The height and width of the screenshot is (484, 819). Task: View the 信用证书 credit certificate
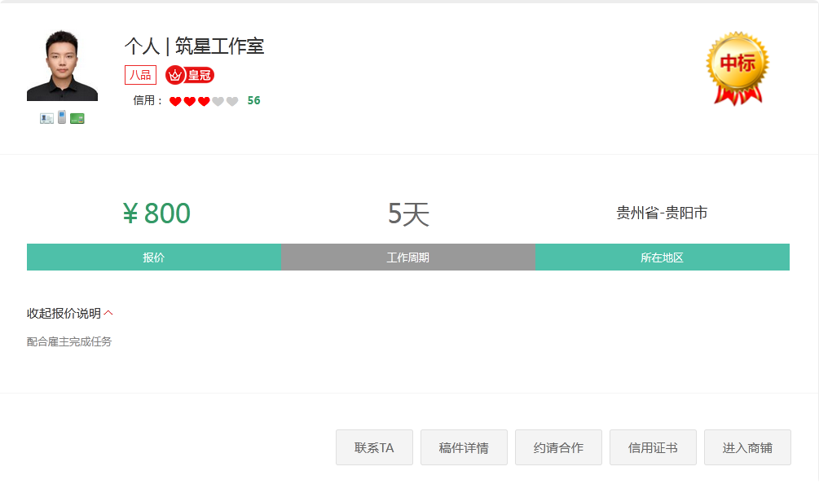tap(652, 447)
